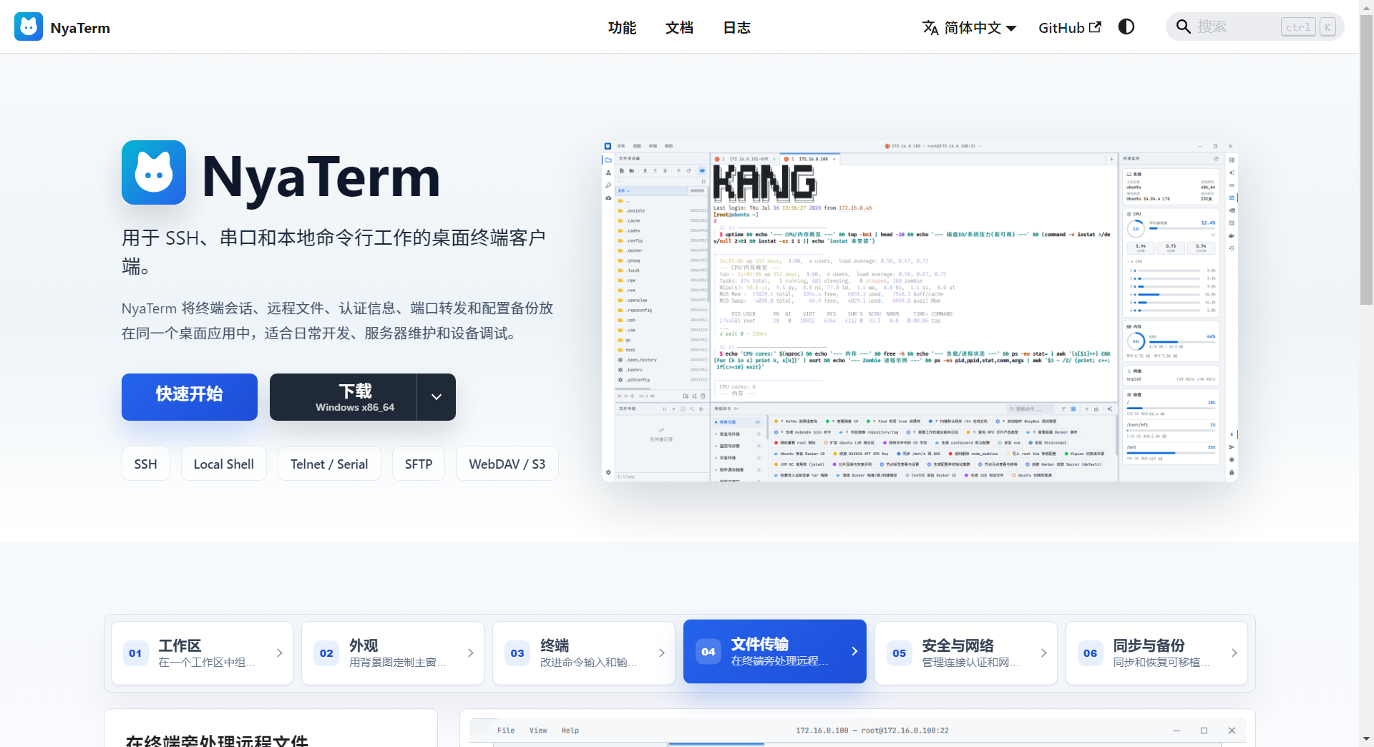
Task: Expand the 简体中文 language dropdown
Action: (x=969, y=27)
